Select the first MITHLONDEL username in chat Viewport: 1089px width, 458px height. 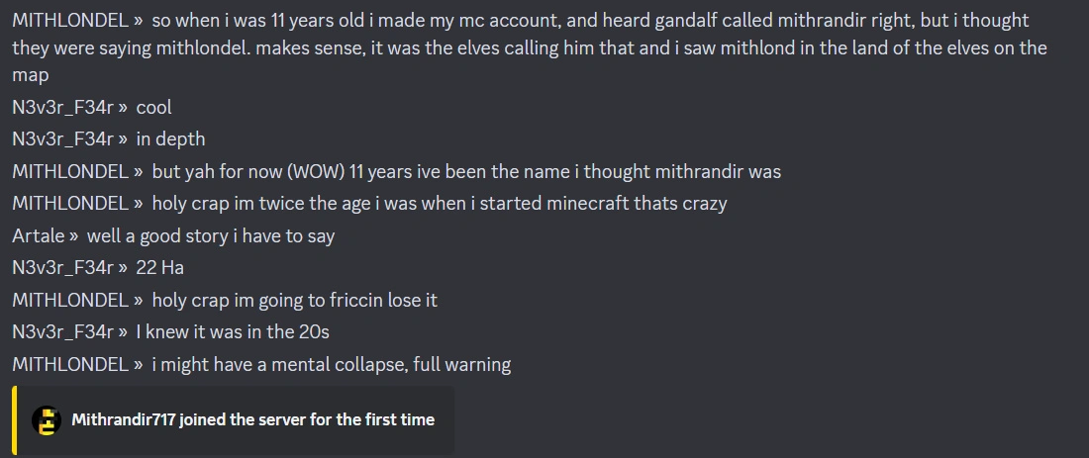coord(70,21)
